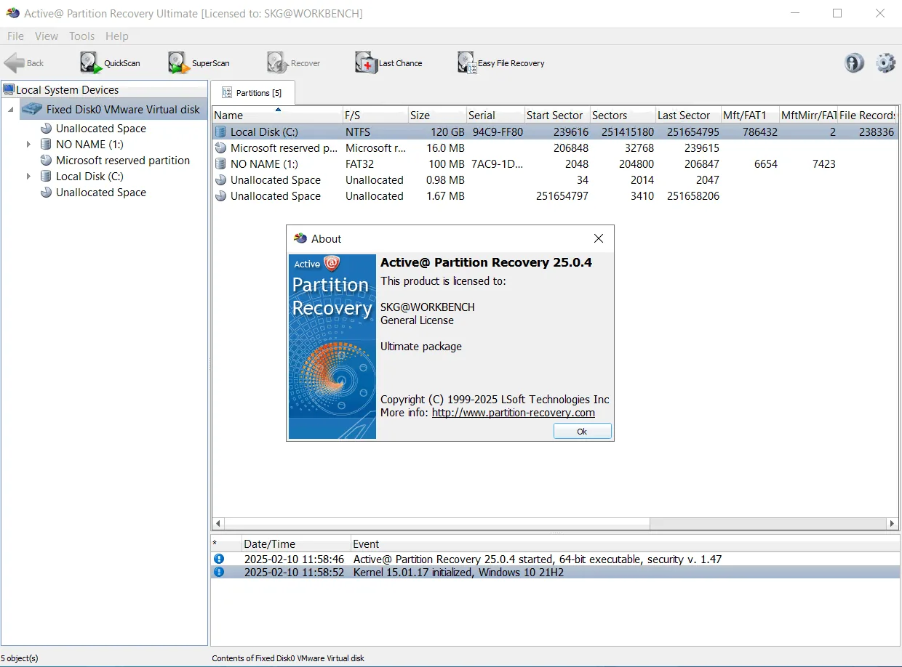Image resolution: width=902 pixels, height=667 pixels.
Task: Click the horizontal scrollbar right arrow
Action: pyautogui.click(x=893, y=523)
